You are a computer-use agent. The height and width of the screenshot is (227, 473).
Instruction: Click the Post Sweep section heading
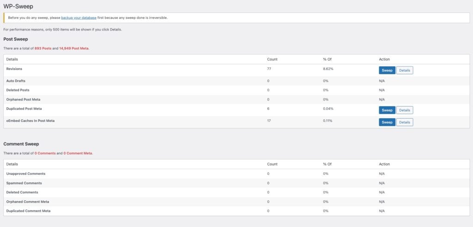coord(16,39)
